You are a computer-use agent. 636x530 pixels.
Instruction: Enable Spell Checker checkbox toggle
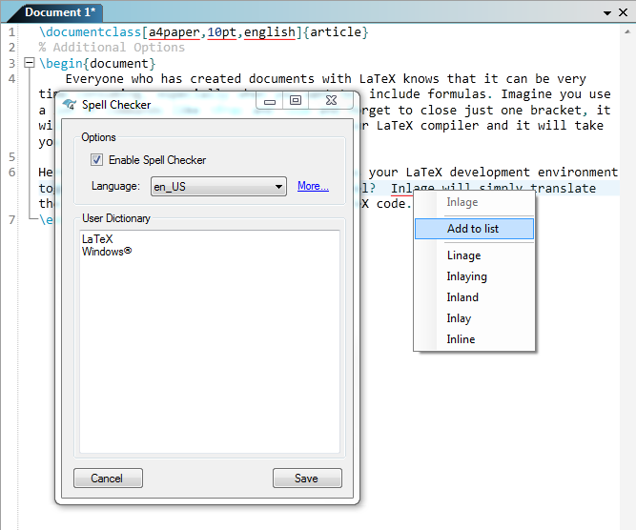(x=96, y=160)
